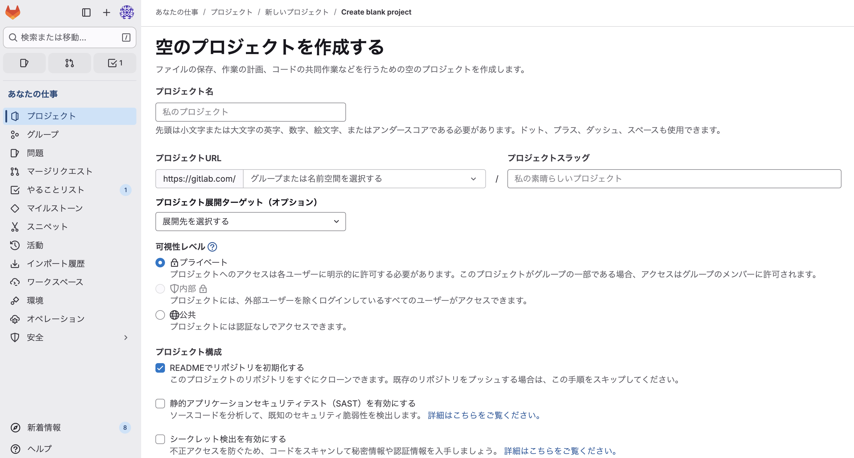Image resolution: width=854 pixels, height=458 pixels.
Task: Click the https://gitlab.com/ URL prefix
Action: click(x=199, y=179)
